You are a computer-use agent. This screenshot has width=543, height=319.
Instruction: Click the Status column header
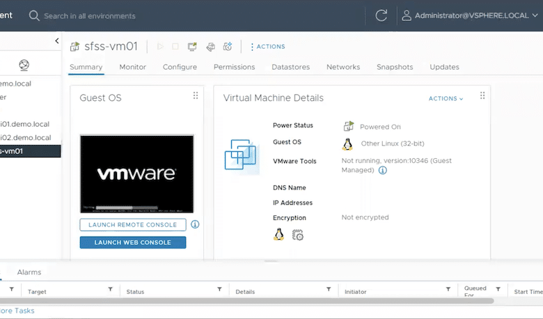(x=135, y=292)
